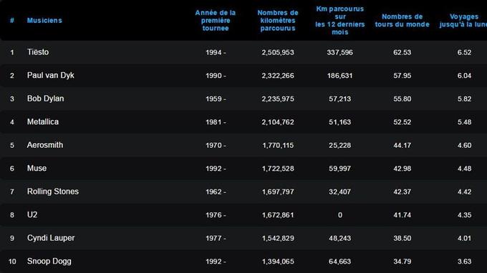487x273 pixels.
Task: Click U2's zero km last twelve months
Action: click(339, 215)
